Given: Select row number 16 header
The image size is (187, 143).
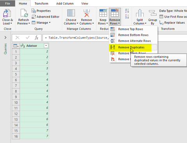Looking at the screenshot, I should click(16, 136).
